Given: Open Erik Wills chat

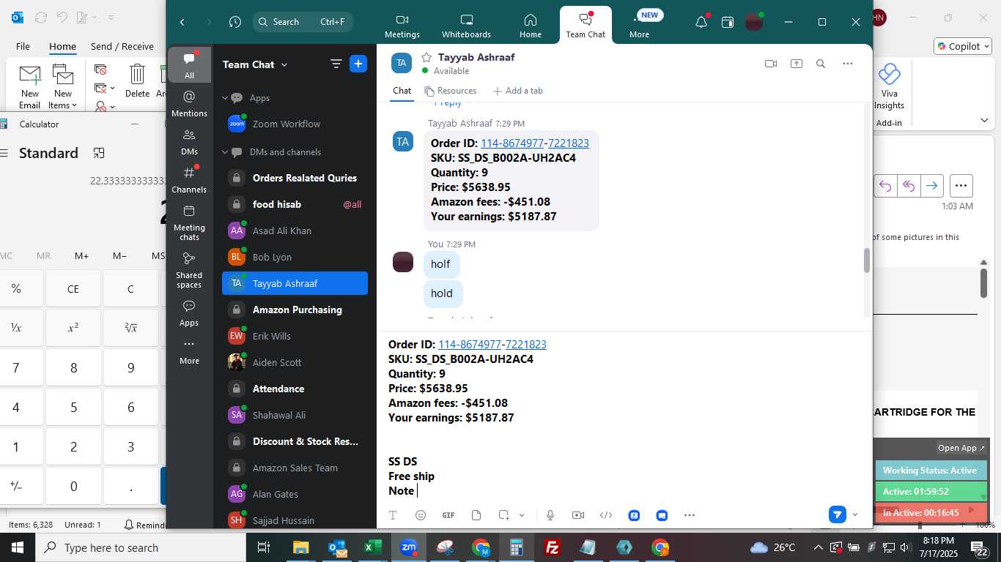Looking at the screenshot, I should [x=295, y=336].
